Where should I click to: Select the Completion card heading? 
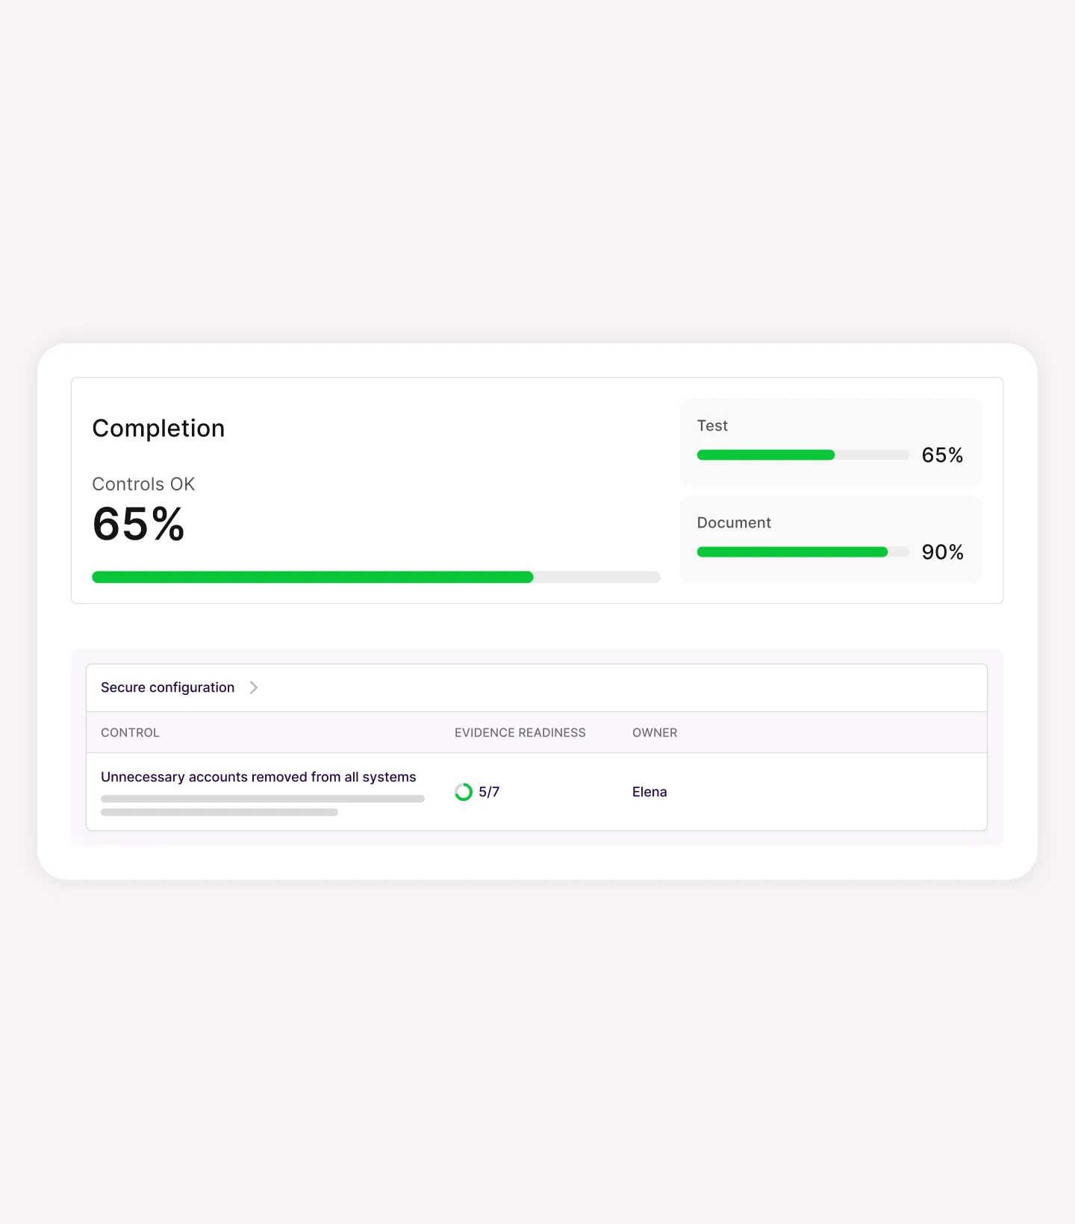(x=158, y=428)
